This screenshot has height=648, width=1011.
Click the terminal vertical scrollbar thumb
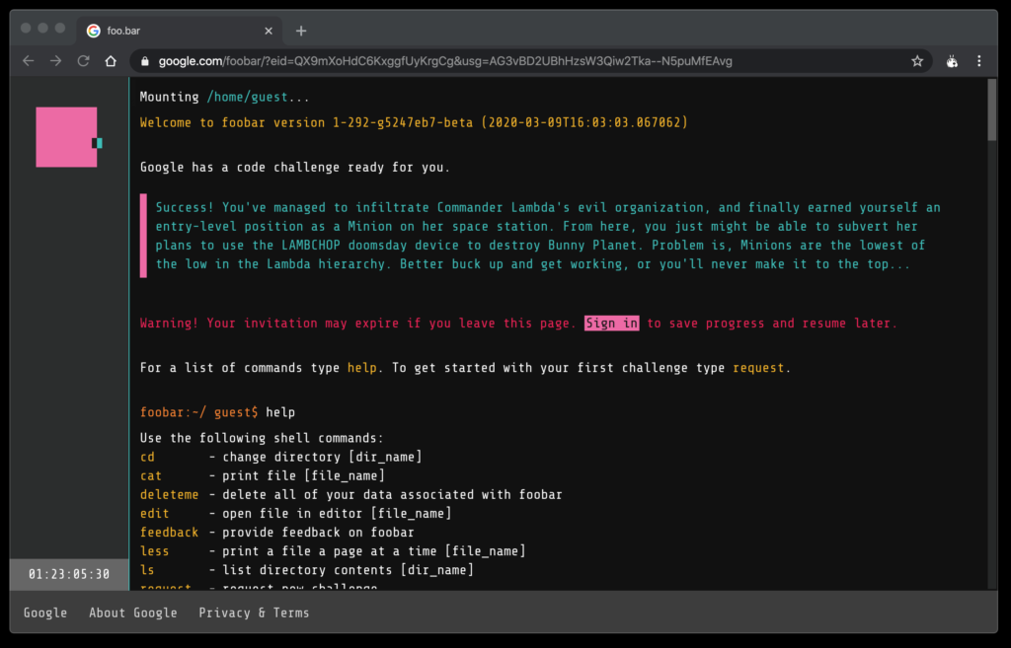click(991, 109)
